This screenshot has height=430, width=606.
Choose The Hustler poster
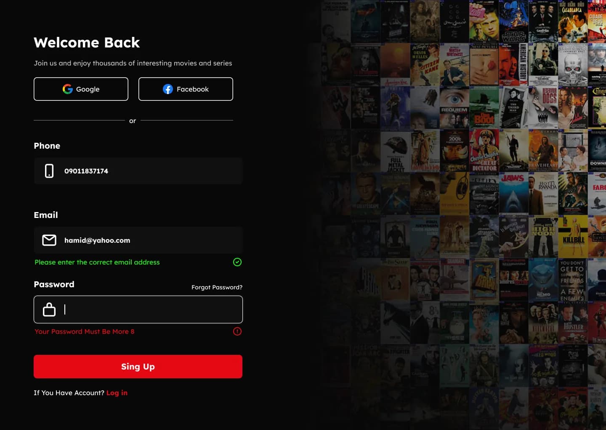click(573, 324)
